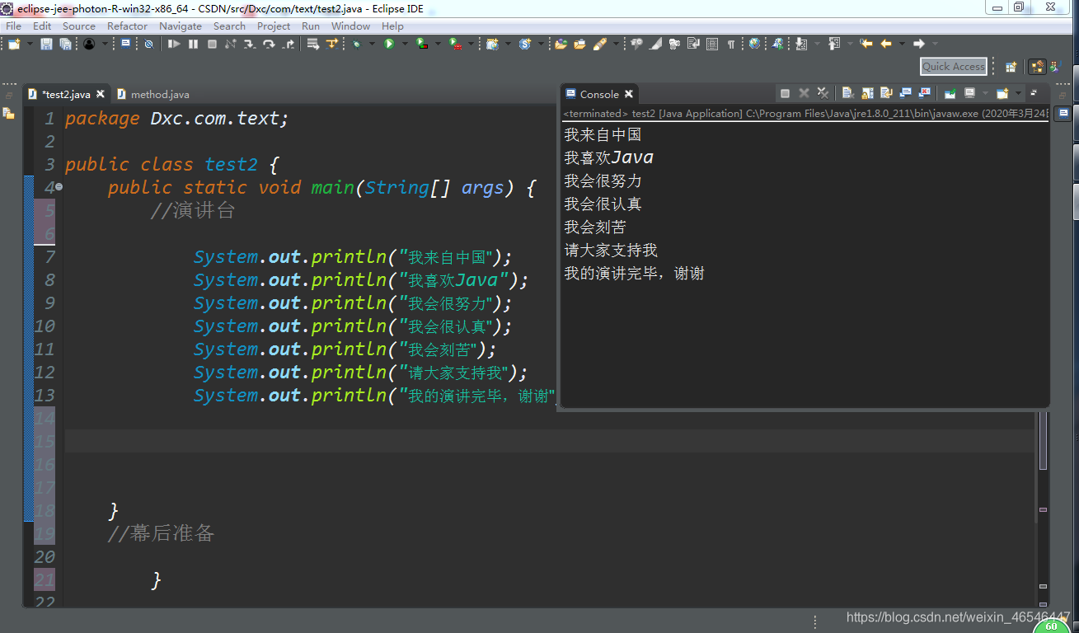
Task: Click the Last Edit Location arrow icon
Action: [x=866, y=44]
